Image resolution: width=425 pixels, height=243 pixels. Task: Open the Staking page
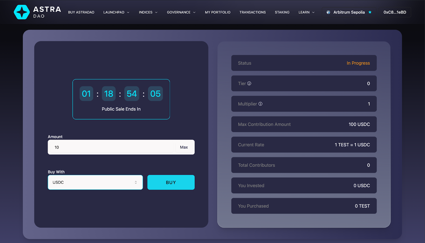coord(282,12)
